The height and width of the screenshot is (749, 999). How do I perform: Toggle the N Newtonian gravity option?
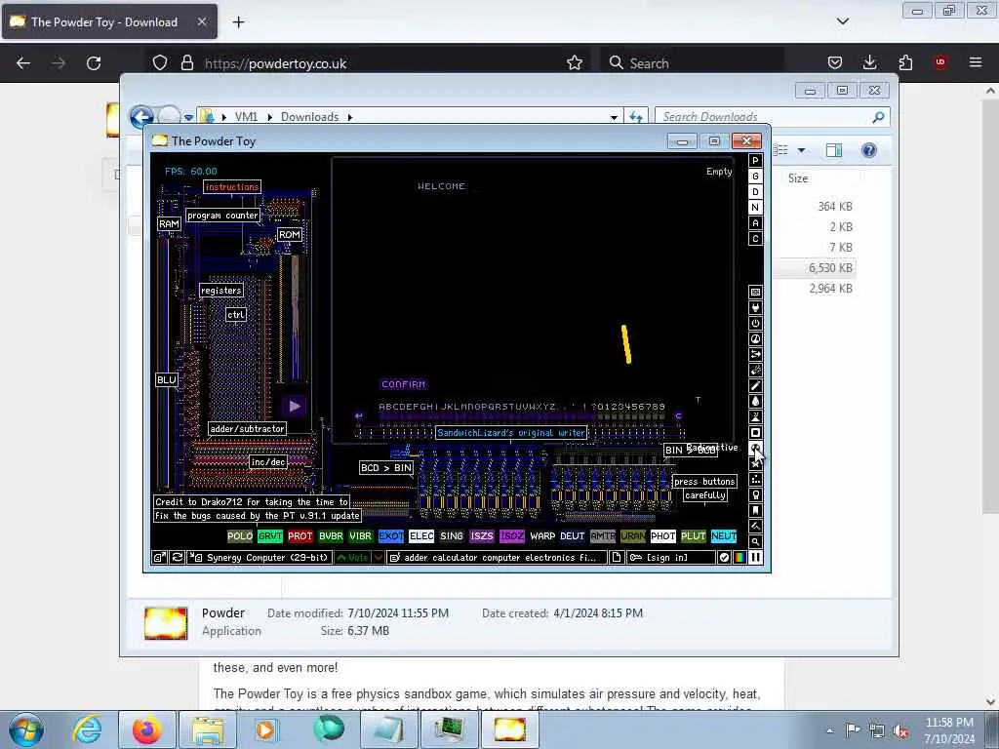tap(755, 208)
